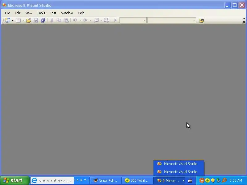The height and width of the screenshot is (185, 247).
Task: Open the File menu
Action: point(7,13)
